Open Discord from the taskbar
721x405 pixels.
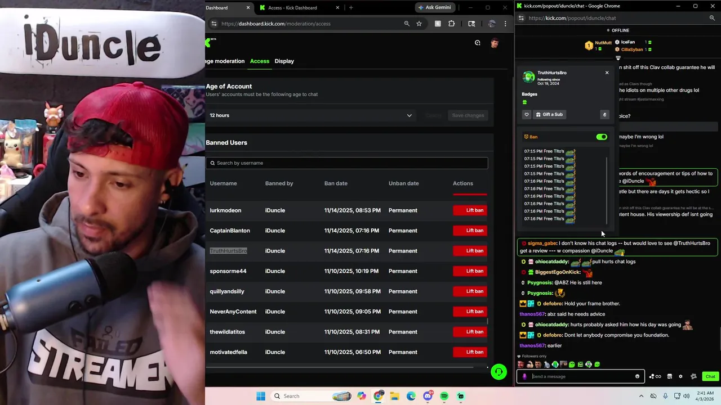[428, 396]
